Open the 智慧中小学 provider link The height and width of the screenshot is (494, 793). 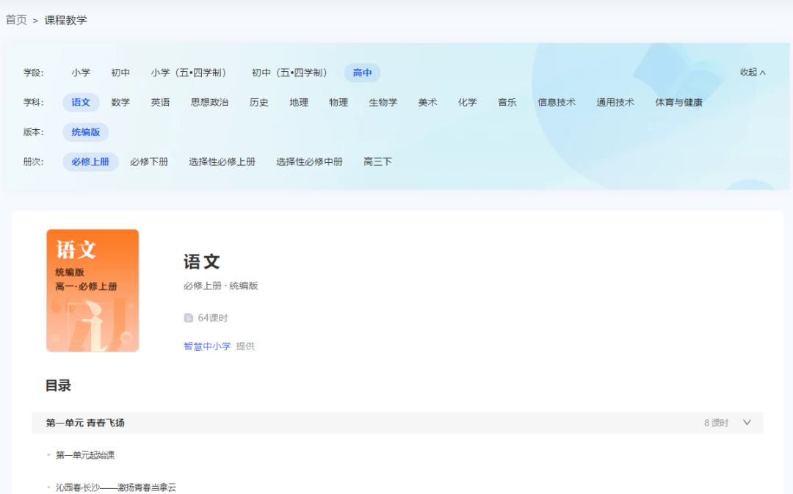(x=207, y=346)
